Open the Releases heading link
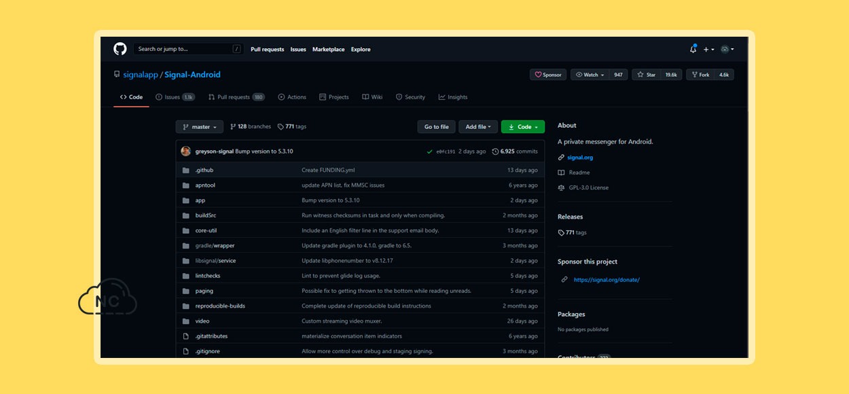Screen dimensions: 849x394 (570, 217)
